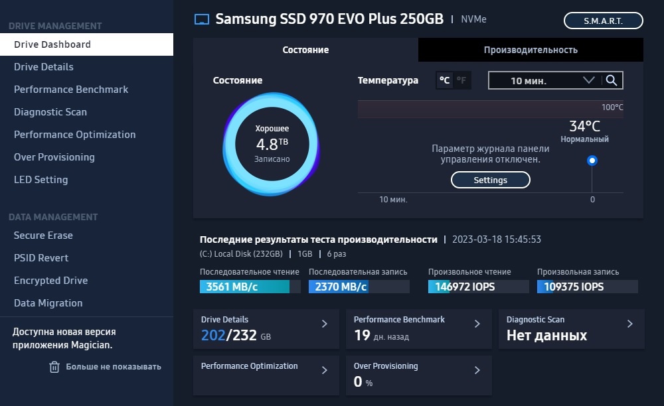Click the random write 109375 IOPS bar
Image resolution: width=664 pixels, height=406 pixels.
coord(588,287)
